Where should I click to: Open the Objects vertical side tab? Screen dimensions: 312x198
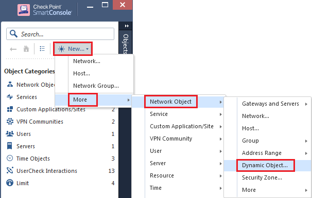pos(126,44)
